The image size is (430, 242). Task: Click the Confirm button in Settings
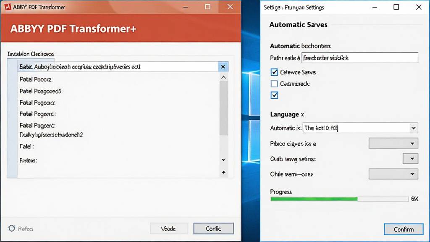pos(404,229)
